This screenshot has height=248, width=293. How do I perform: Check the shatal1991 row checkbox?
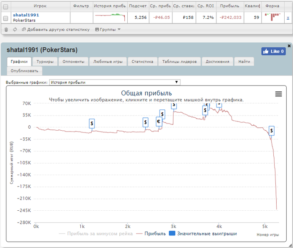(x=5, y=18)
